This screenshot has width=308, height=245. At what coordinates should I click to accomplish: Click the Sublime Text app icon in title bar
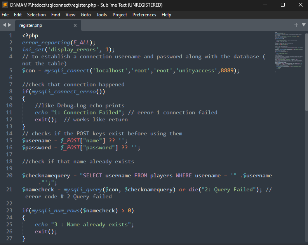tap(5, 5)
